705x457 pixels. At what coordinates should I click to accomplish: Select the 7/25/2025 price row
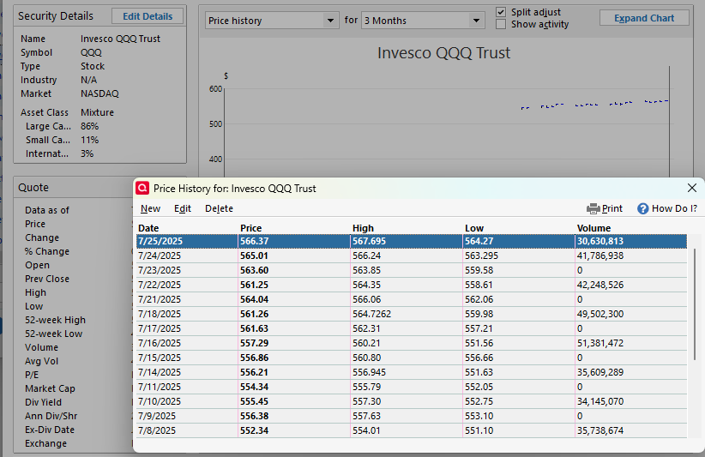click(412, 241)
